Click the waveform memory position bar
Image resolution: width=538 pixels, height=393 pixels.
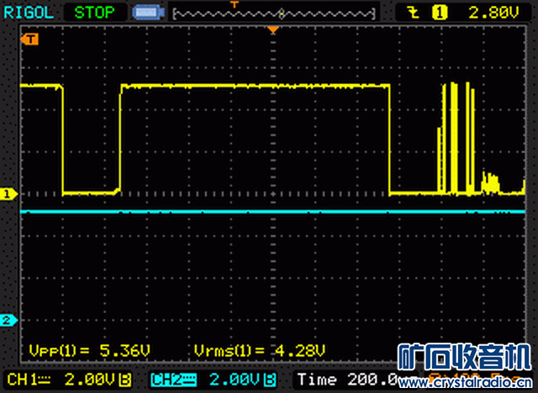[274, 14]
